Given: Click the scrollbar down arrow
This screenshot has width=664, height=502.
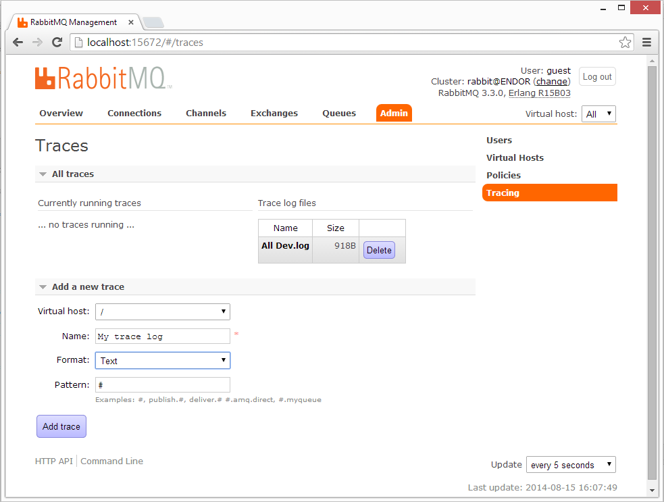Looking at the screenshot, I should point(652,491).
